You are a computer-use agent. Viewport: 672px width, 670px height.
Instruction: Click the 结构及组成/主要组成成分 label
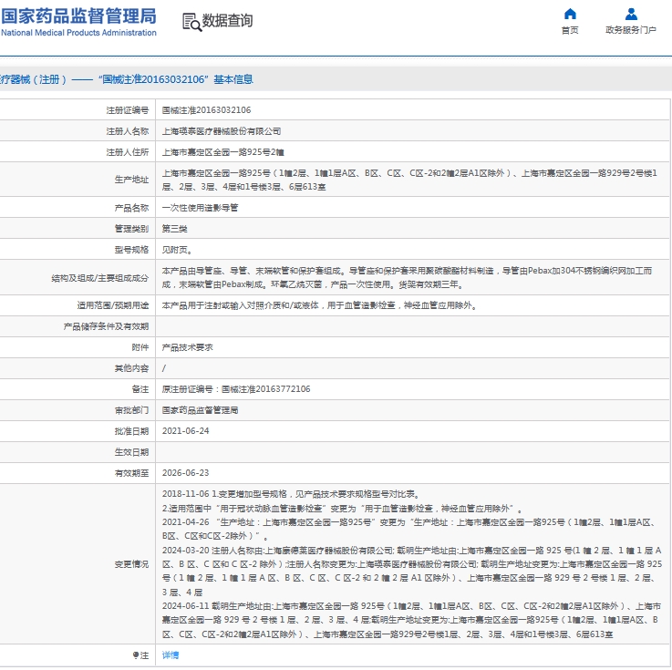pyautogui.click(x=100, y=278)
